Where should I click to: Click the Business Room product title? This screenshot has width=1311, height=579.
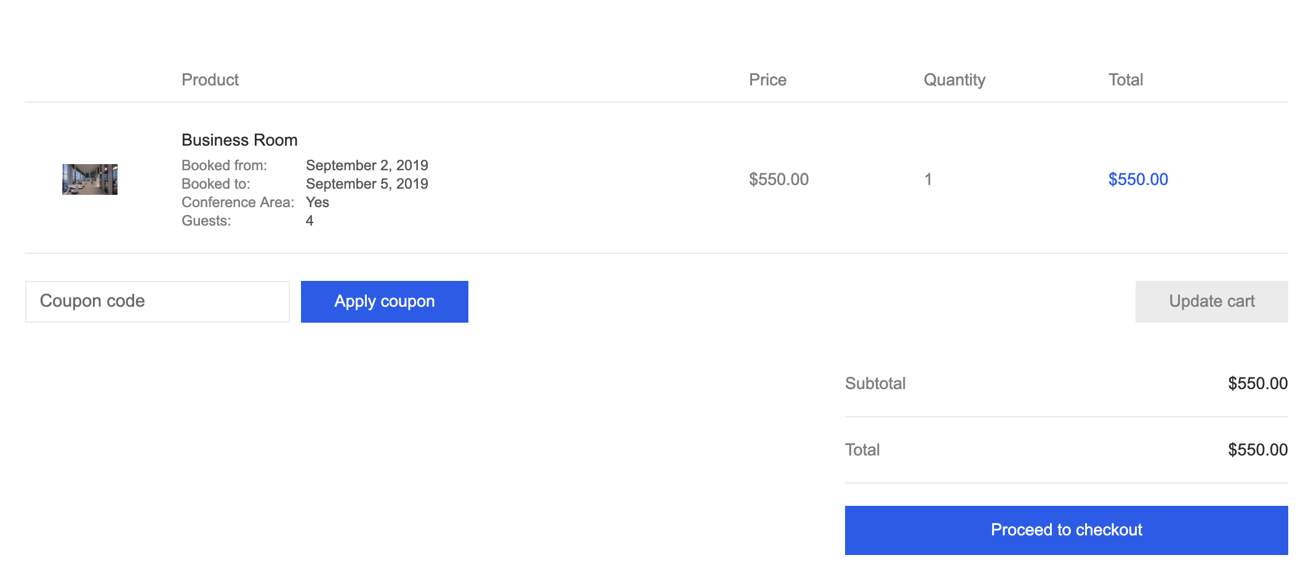click(239, 140)
